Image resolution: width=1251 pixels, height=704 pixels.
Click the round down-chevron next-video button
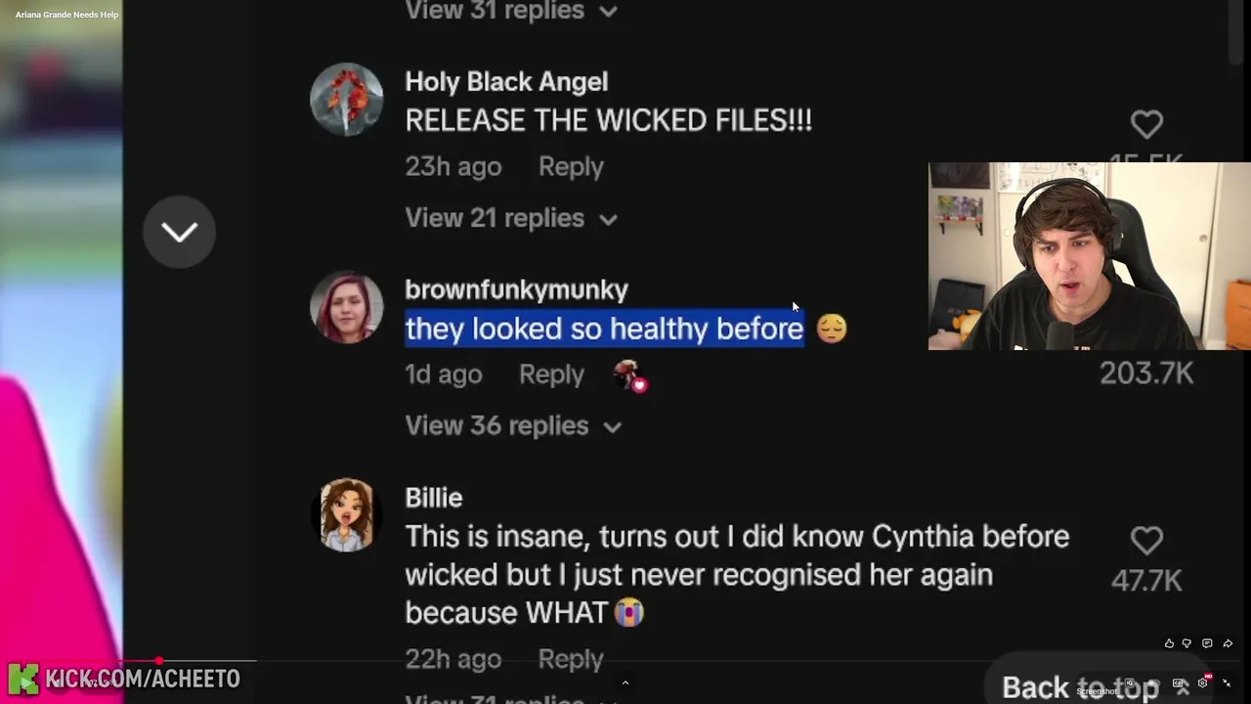click(179, 232)
